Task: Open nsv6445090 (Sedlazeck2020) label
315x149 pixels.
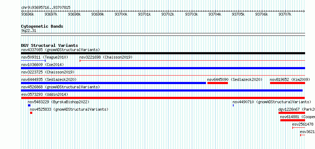Action: click(235, 79)
